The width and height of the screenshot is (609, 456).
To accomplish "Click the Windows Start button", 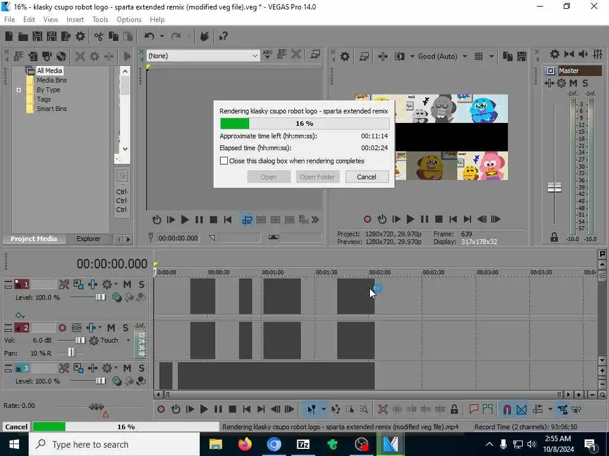I will click(x=14, y=444).
